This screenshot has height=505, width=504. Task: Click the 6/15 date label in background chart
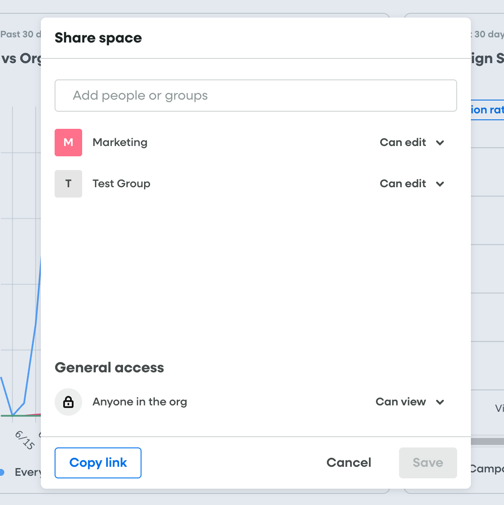coord(25,440)
